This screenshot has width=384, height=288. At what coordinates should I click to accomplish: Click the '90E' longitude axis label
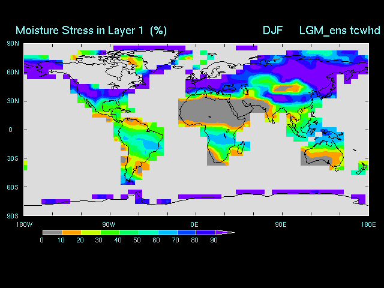click(x=280, y=224)
